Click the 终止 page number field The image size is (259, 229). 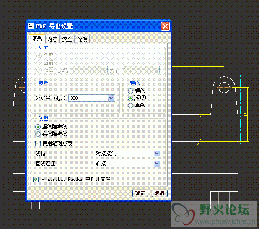pos(141,70)
